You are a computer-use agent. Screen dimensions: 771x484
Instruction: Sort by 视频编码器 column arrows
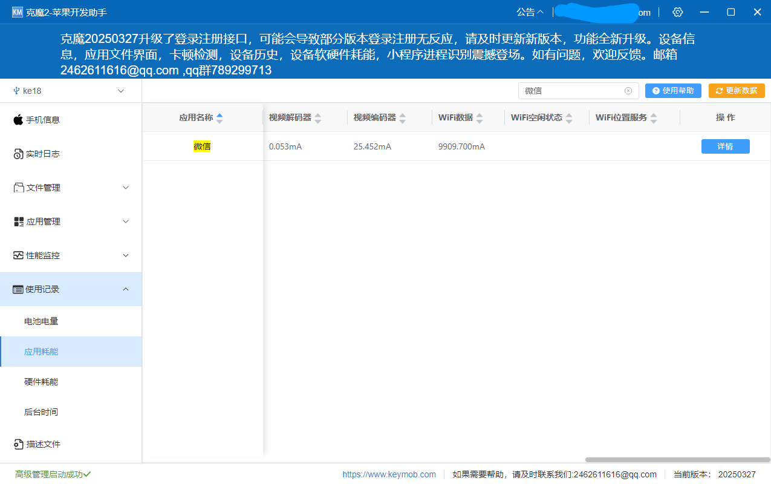[x=403, y=118]
